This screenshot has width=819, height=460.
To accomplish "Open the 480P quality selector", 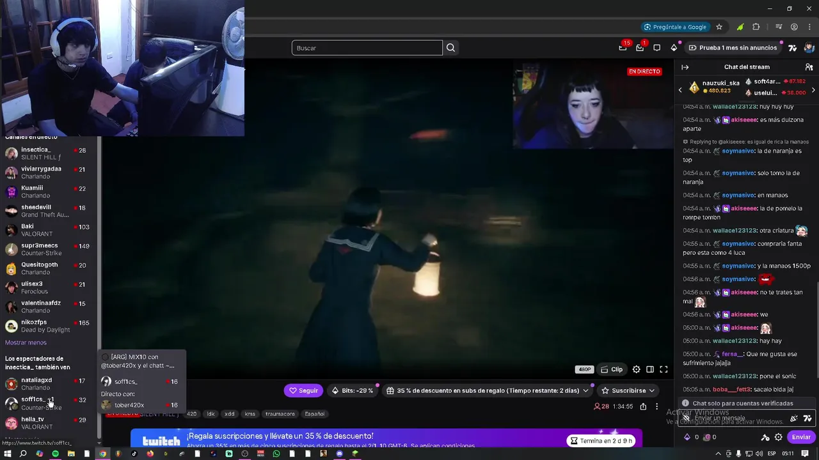I will [584, 369].
